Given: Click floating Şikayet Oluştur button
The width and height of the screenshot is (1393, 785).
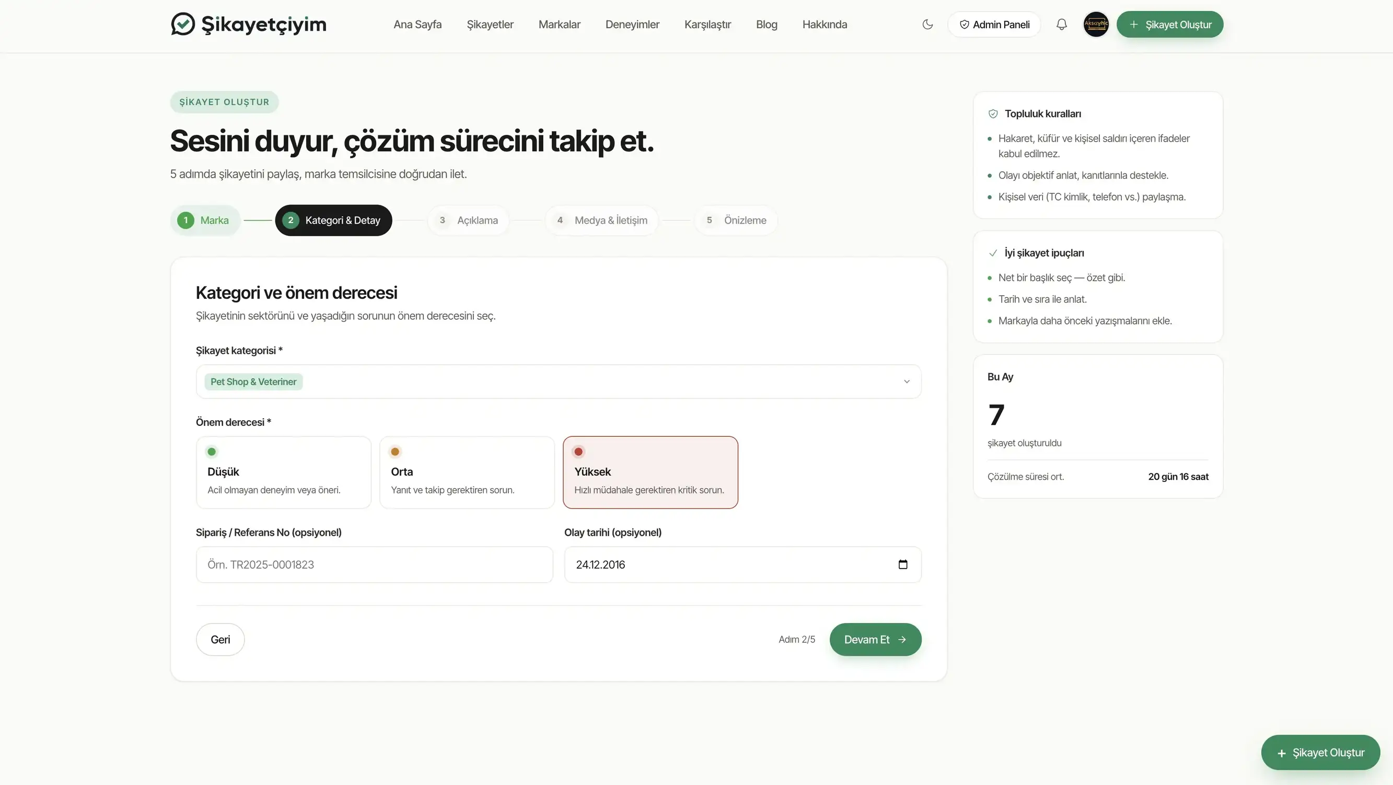Looking at the screenshot, I should pyautogui.click(x=1320, y=753).
